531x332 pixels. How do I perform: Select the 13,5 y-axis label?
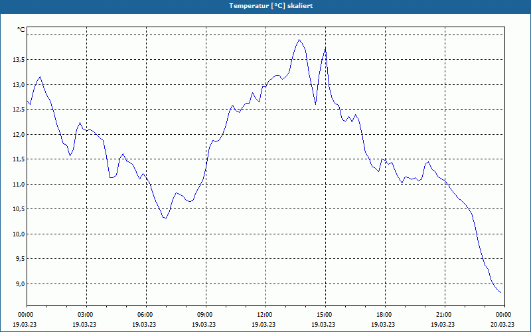coord(19,60)
